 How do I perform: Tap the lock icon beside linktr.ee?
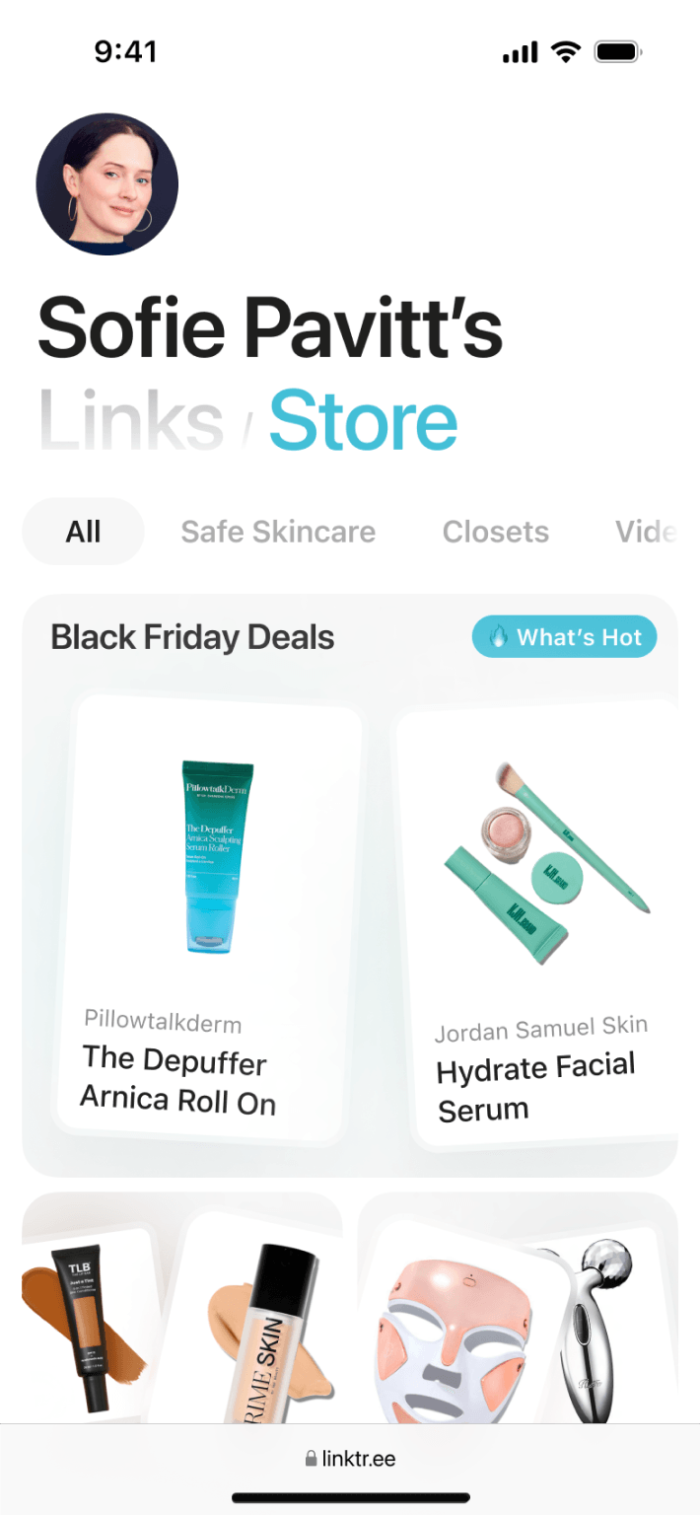click(312, 1459)
